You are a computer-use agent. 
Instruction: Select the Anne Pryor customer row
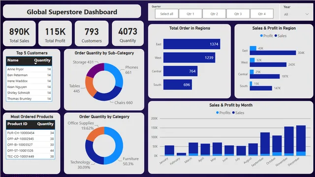pos(29,69)
